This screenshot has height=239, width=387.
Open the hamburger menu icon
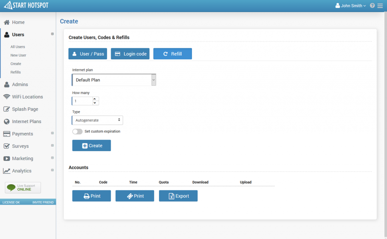click(380, 6)
